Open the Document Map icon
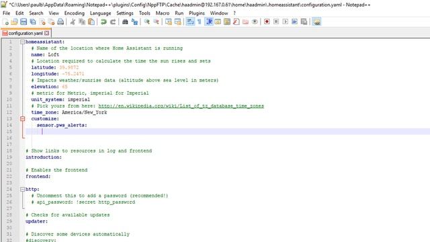The height and width of the screenshot is (242, 430). 227,22
